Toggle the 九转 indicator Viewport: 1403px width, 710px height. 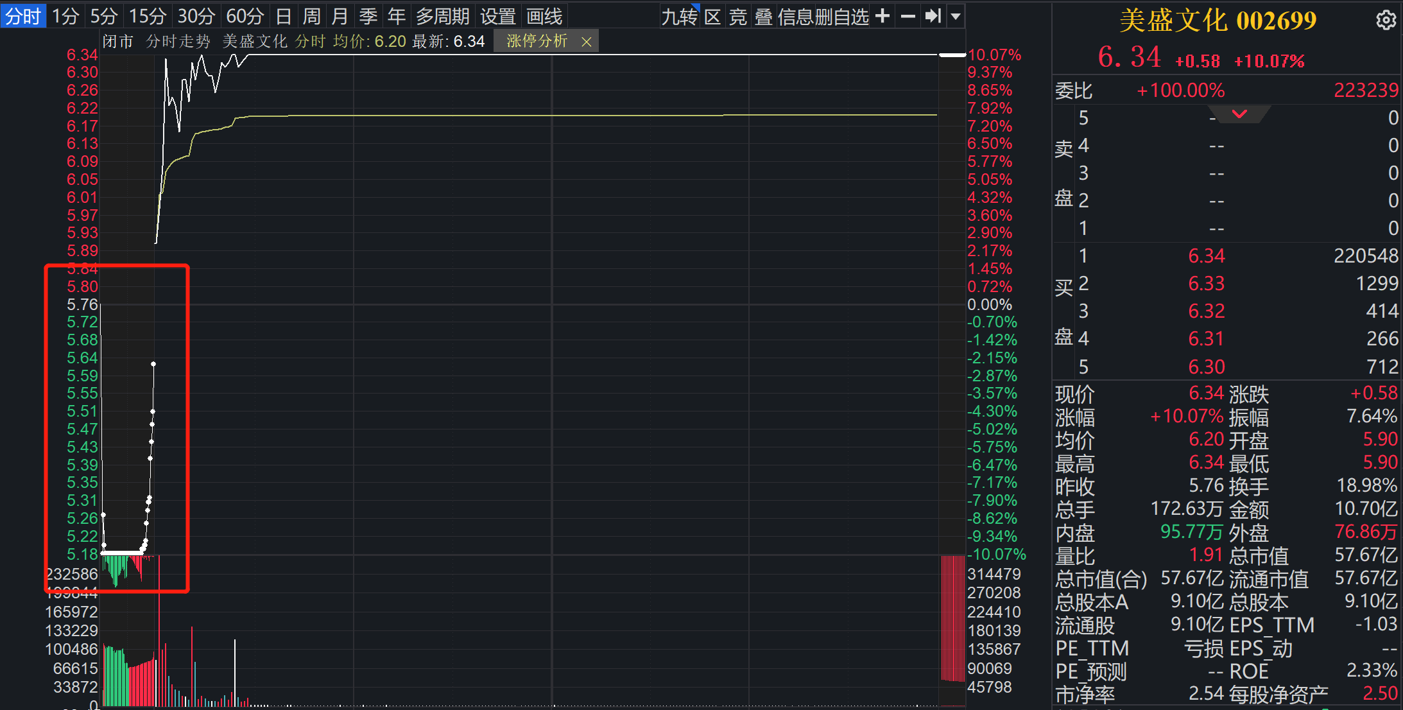click(x=679, y=16)
